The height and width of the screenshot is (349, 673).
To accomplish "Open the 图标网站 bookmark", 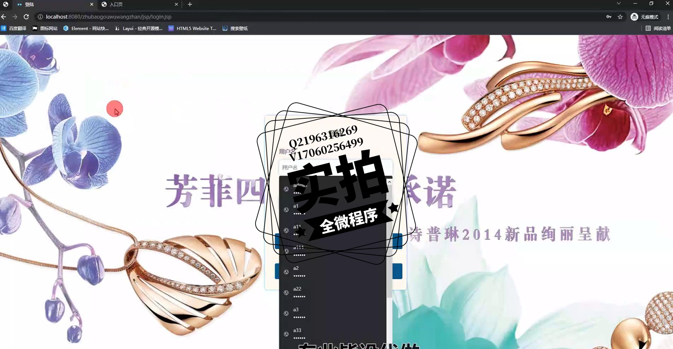I will point(45,28).
